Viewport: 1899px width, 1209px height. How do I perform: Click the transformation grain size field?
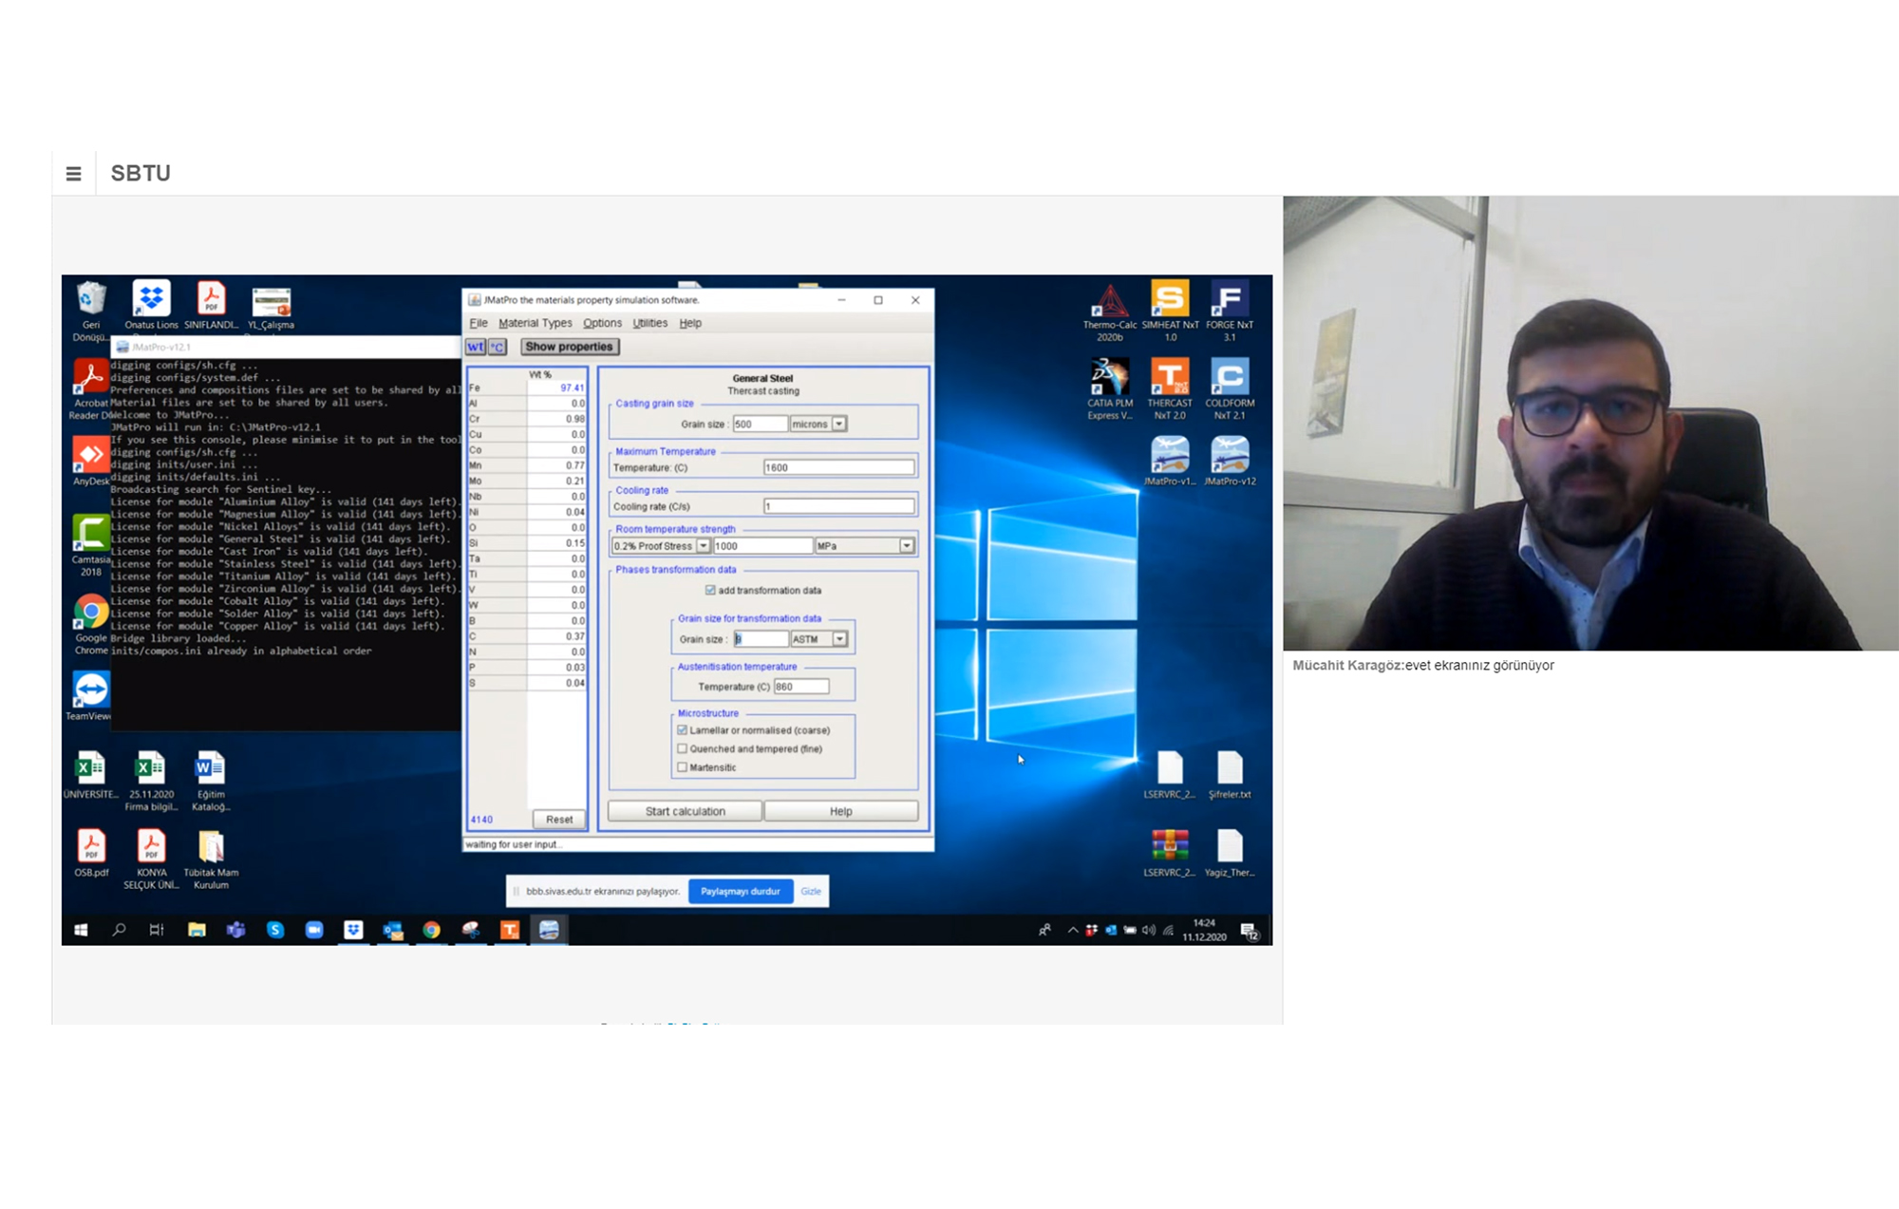[761, 639]
